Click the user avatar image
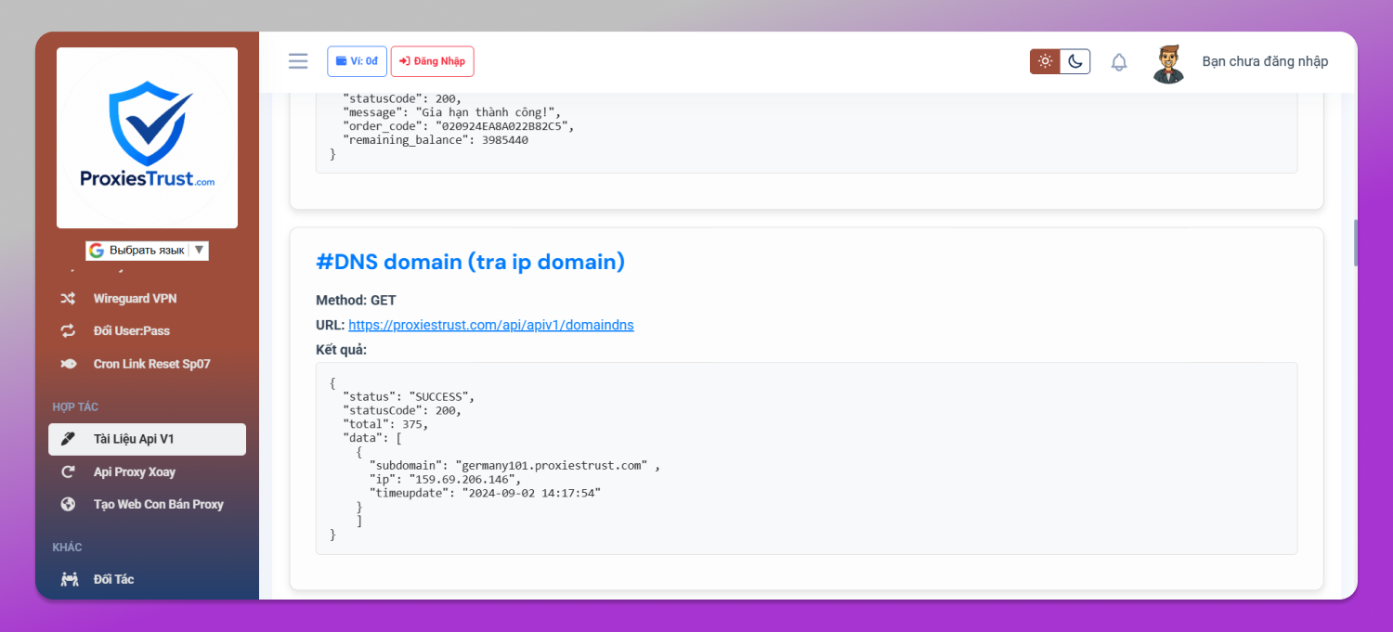Image resolution: width=1393 pixels, height=632 pixels. (1169, 62)
